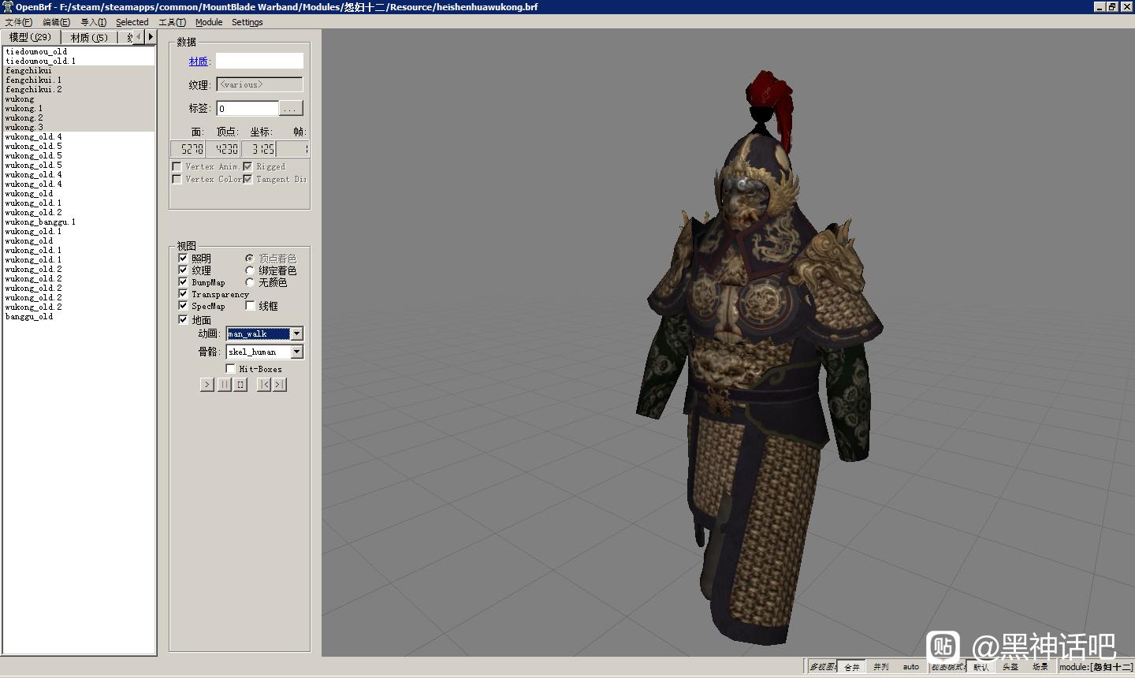Select the fengchikui.2 mesh entry
Viewport: 1135px width, 678px height.
(x=79, y=89)
